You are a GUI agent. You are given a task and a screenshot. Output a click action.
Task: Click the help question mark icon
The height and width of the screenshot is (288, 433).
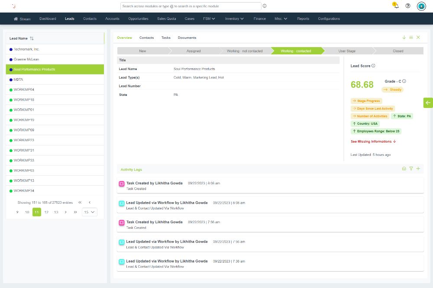408,6
